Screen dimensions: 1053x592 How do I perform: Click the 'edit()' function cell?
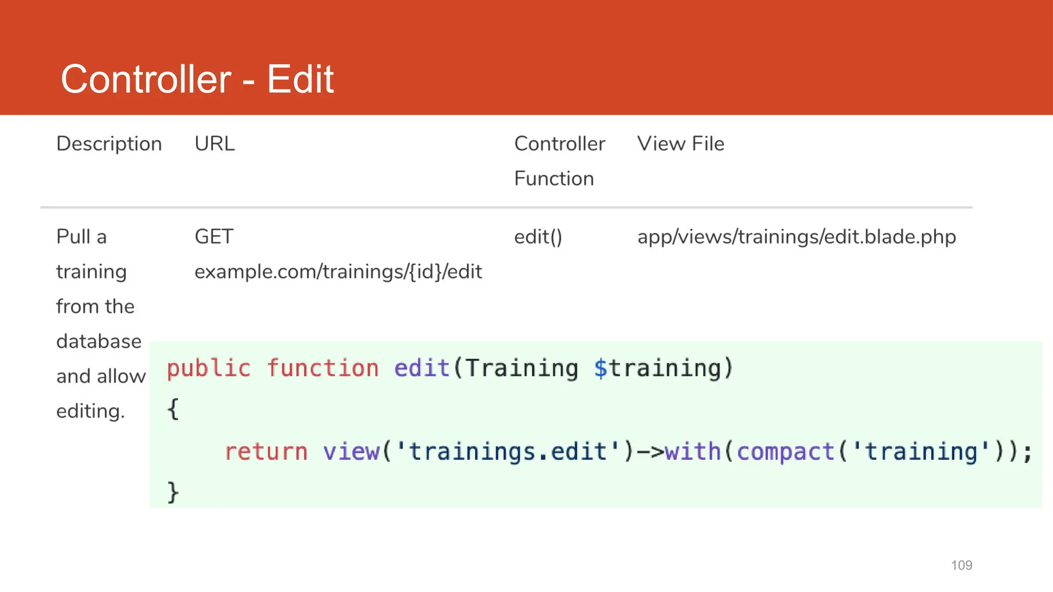tap(538, 237)
